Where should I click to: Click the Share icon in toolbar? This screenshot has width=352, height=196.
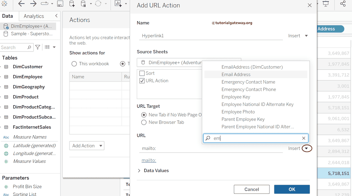pyautogui.click(x=343, y=4)
